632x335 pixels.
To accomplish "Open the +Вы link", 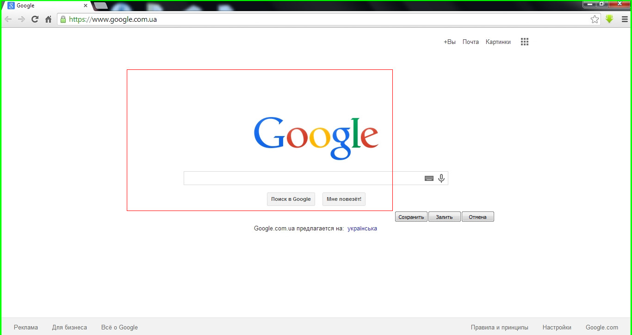I will pyautogui.click(x=450, y=42).
